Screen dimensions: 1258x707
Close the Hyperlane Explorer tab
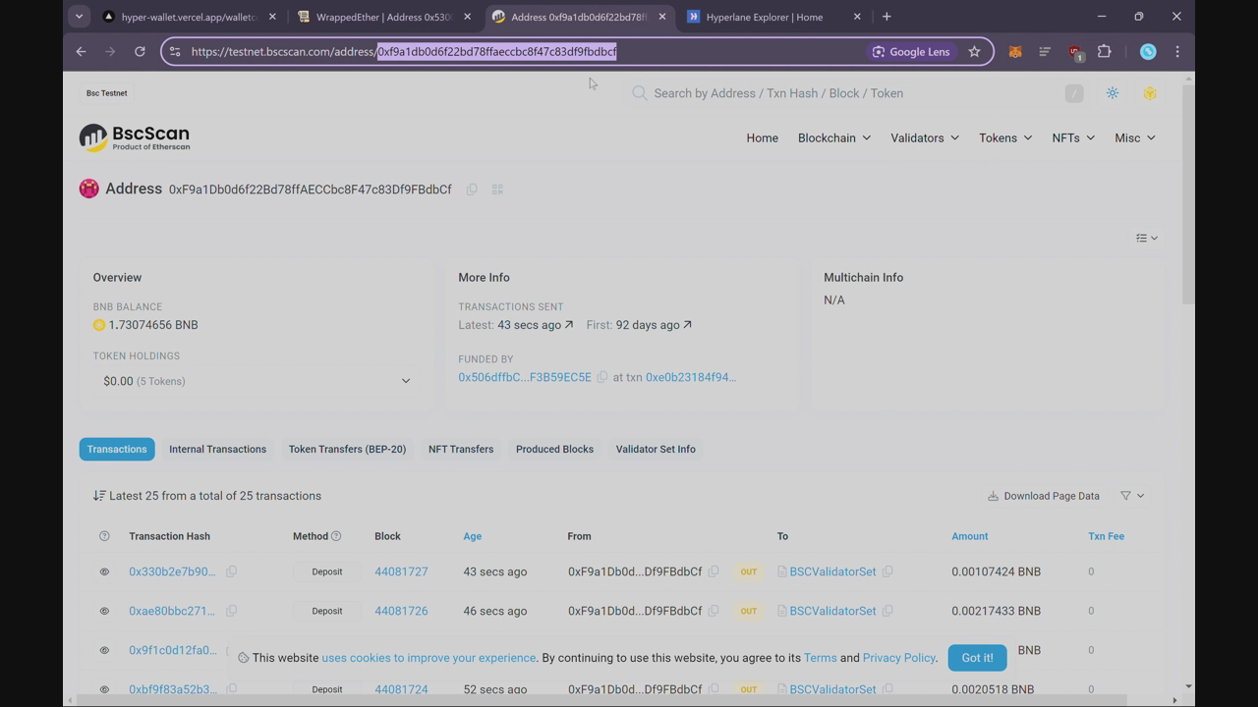(857, 17)
